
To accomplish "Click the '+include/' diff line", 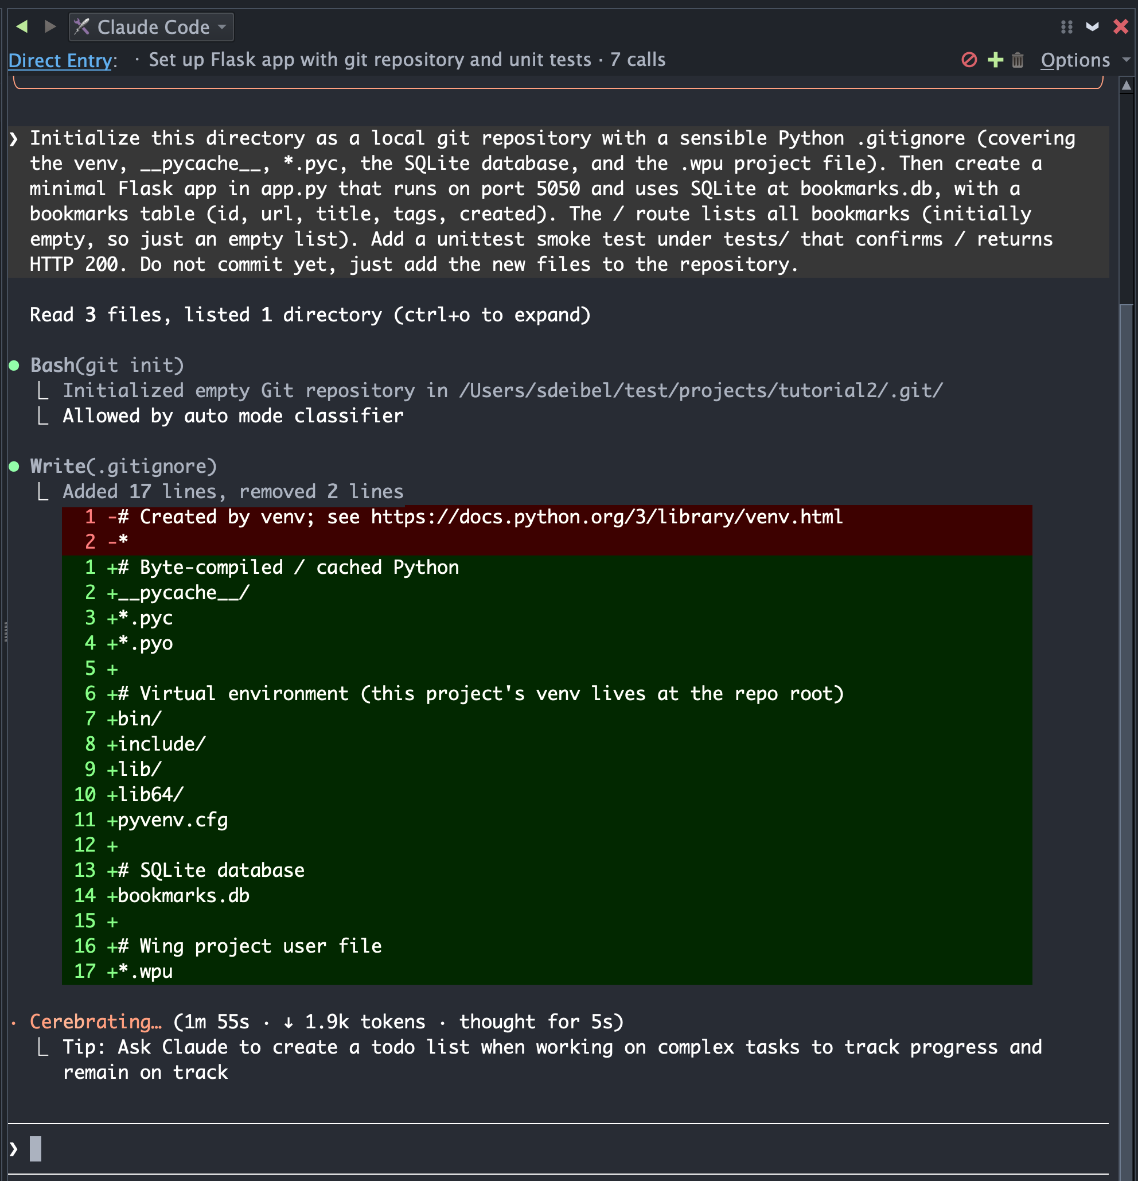I will (x=547, y=744).
